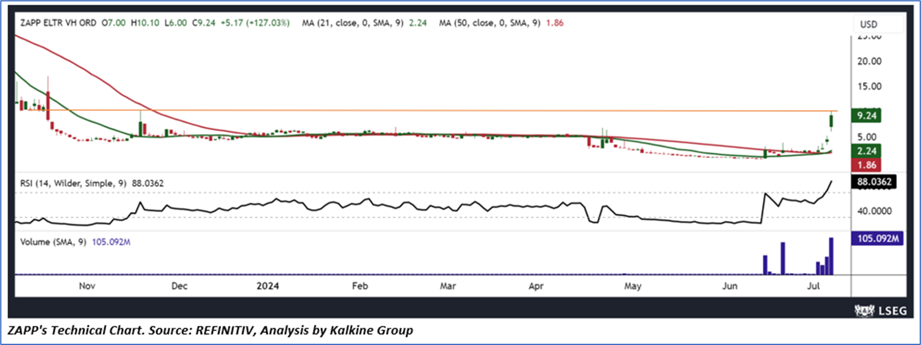Select the H10.10 high price value
The height and width of the screenshot is (345, 921).
point(146,23)
